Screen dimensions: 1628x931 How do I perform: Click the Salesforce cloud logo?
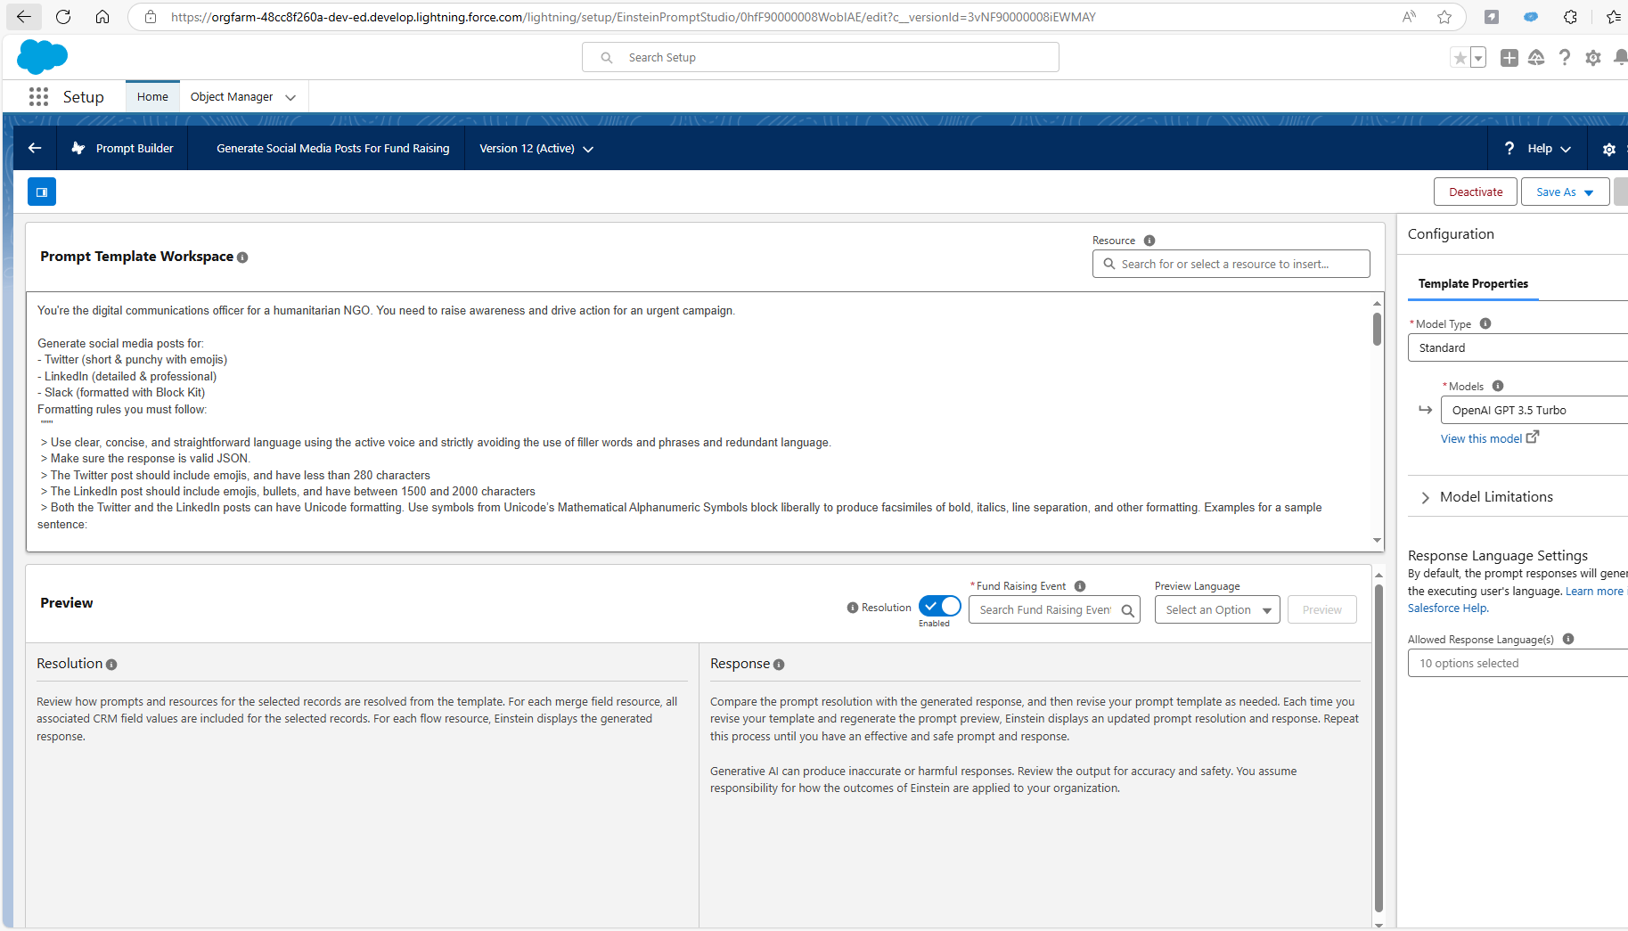point(42,57)
